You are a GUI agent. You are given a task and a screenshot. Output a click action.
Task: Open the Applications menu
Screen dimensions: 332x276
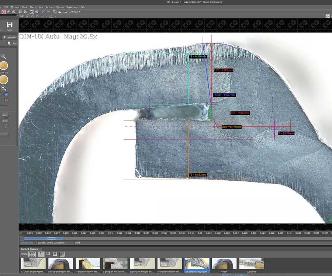[x=72, y=7]
